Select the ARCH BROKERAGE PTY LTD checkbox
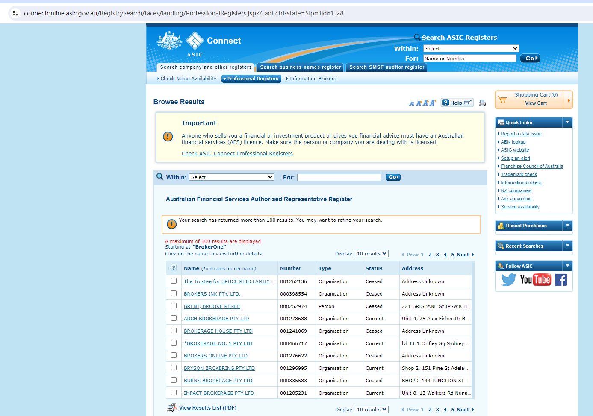 click(x=174, y=318)
